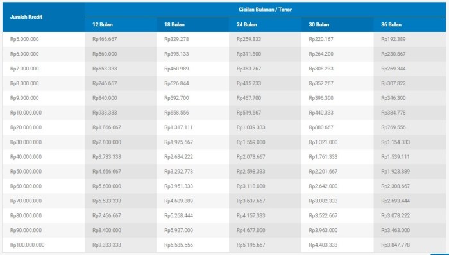449x255 pixels.
Task: Select the Rp5.000.000 credit amount row
Action: tap(224, 39)
